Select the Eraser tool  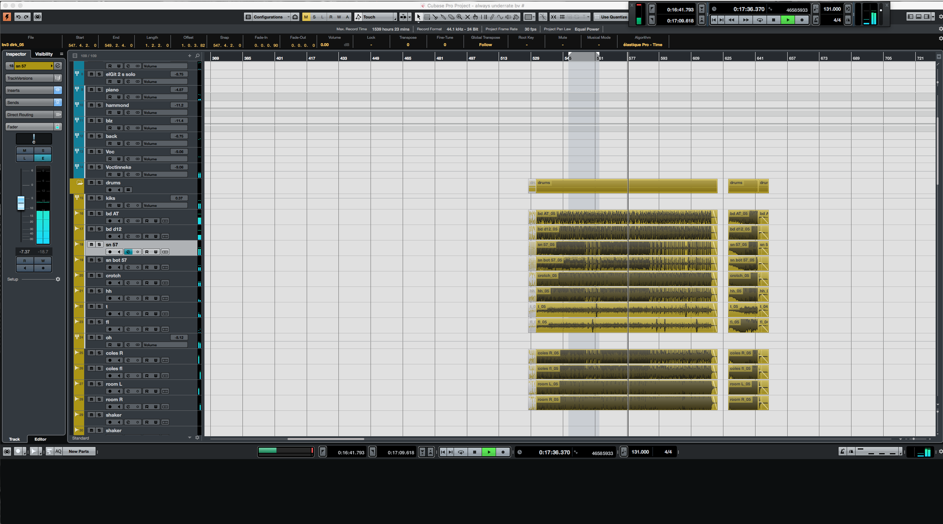[x=451, y=17]
